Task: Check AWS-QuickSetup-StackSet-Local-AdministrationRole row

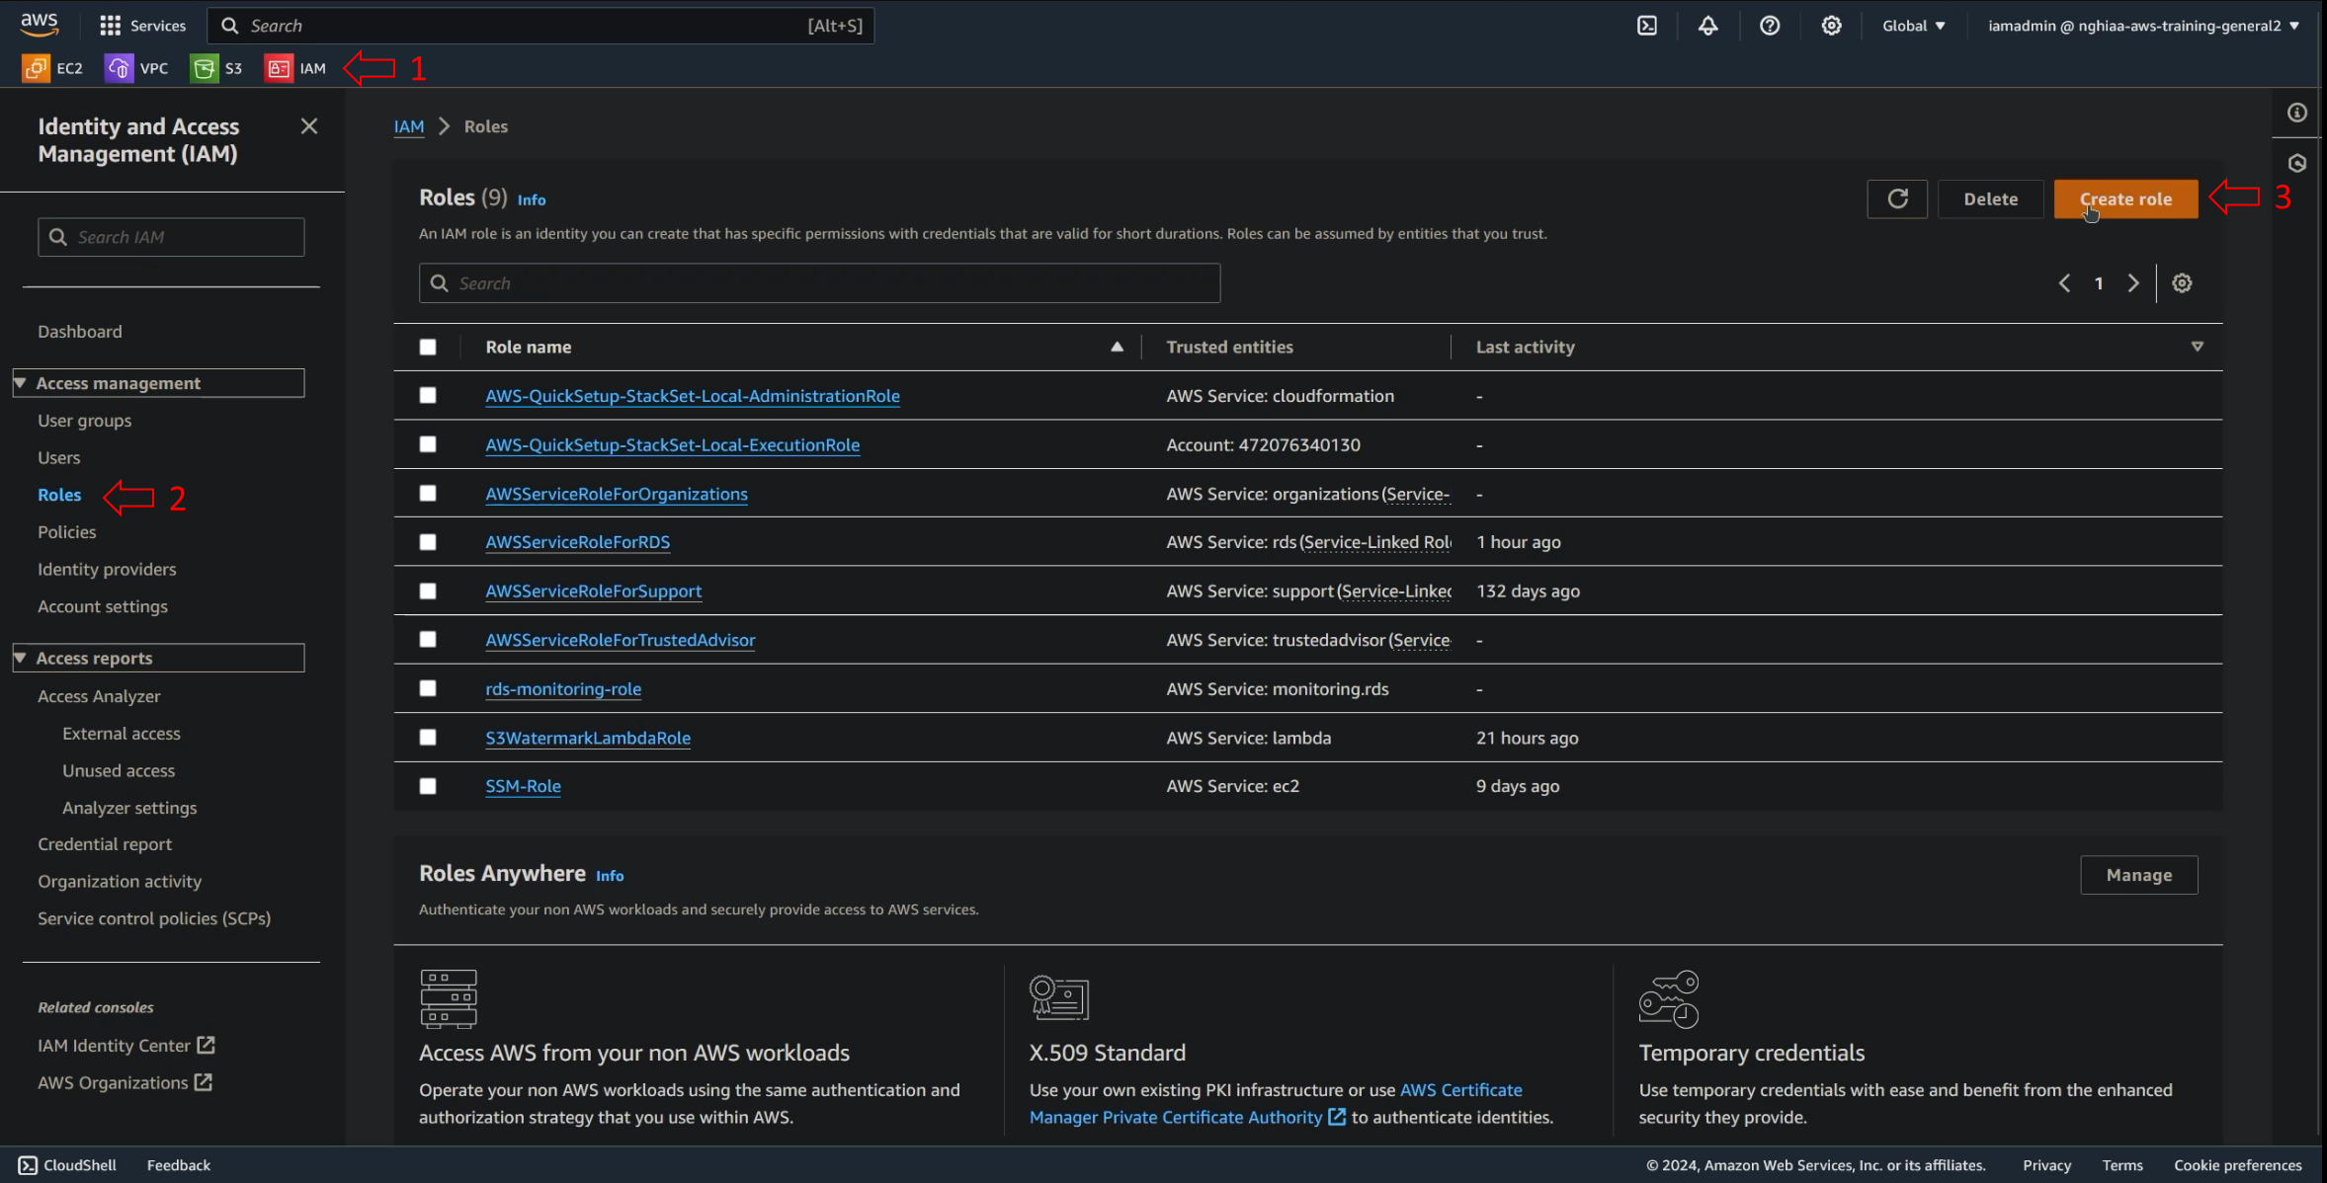Action: pos(428,395)
